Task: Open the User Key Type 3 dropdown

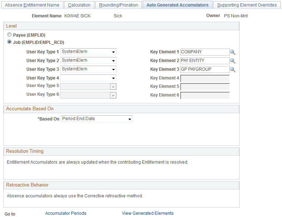Action: point(88,69)
